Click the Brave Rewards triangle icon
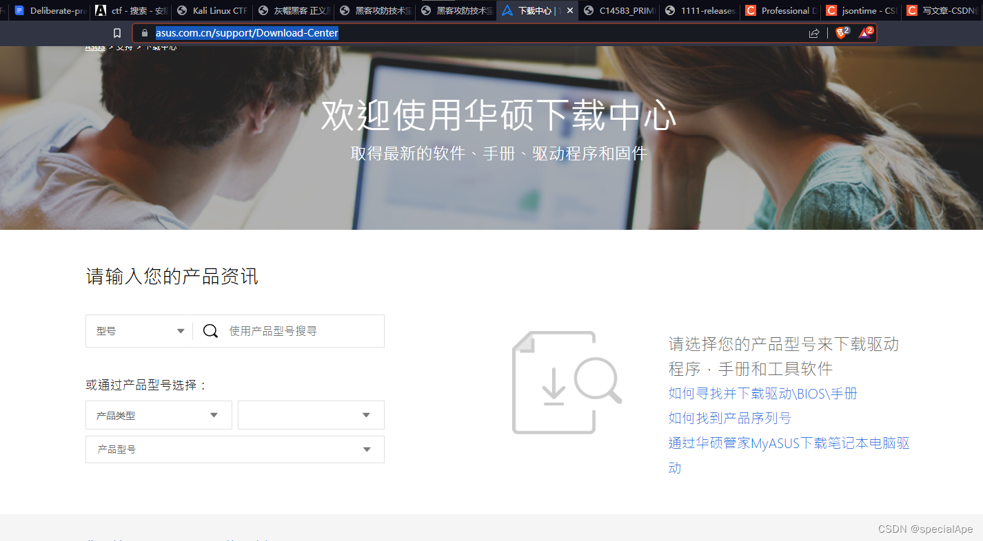This screenshot has height=541, width=983. [865, 32]
